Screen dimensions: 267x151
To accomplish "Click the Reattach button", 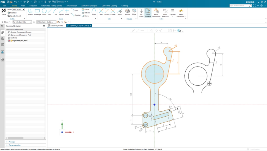I will click(x=13, y=13).
